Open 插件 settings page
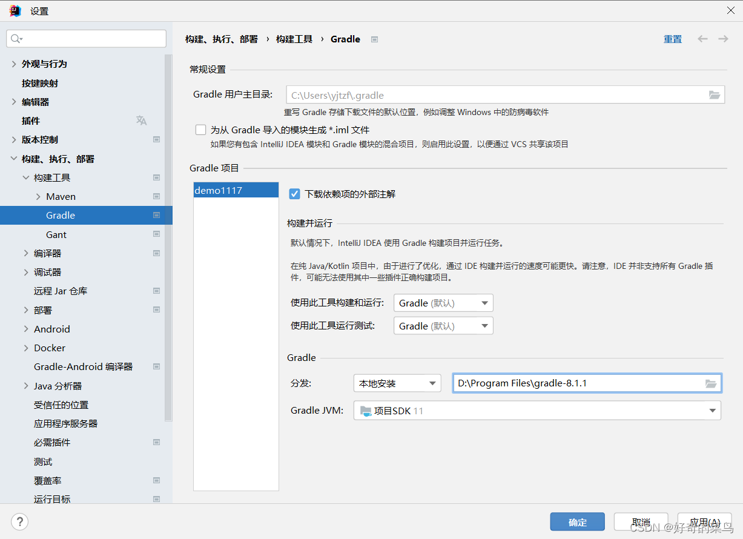The height and width of the screenshot is (539, 743). click(x=31, y=121)
